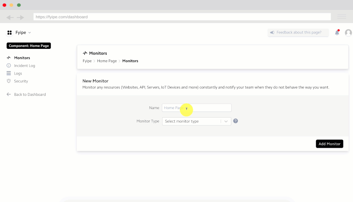Click the Component: Home Page badge
The height and width of the screenshot is (202, 353).
(29, 46)
